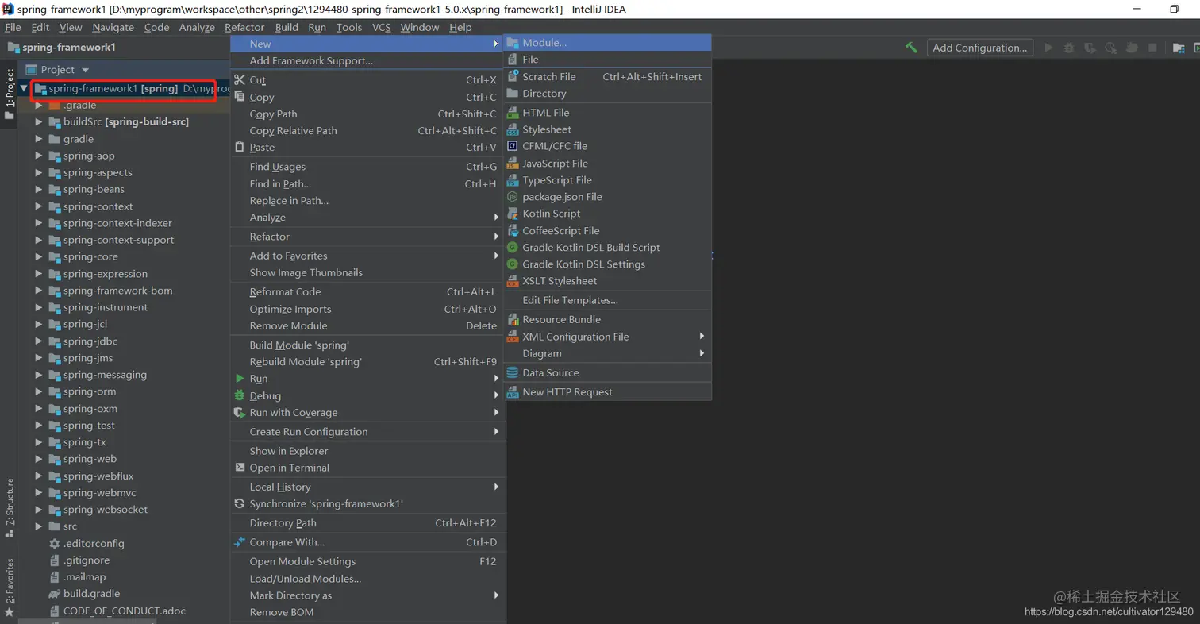Open the 1: Project tool window tab
The height and width of the screenshot is (624, 1200).
pyautogui.click(x=10, y=94)
